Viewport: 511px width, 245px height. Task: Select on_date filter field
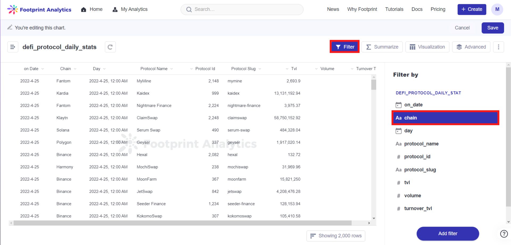coord(445,105)
